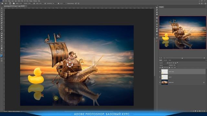Open the brush Mode dropdown

(21, 4)
